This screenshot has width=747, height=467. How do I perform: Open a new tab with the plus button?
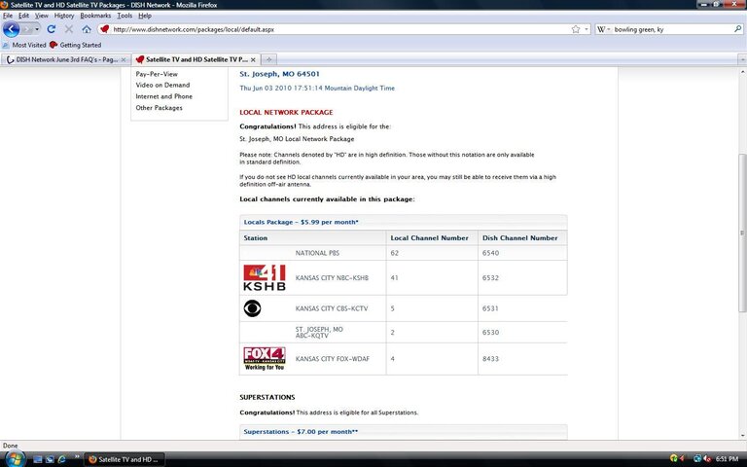(268, 59)
